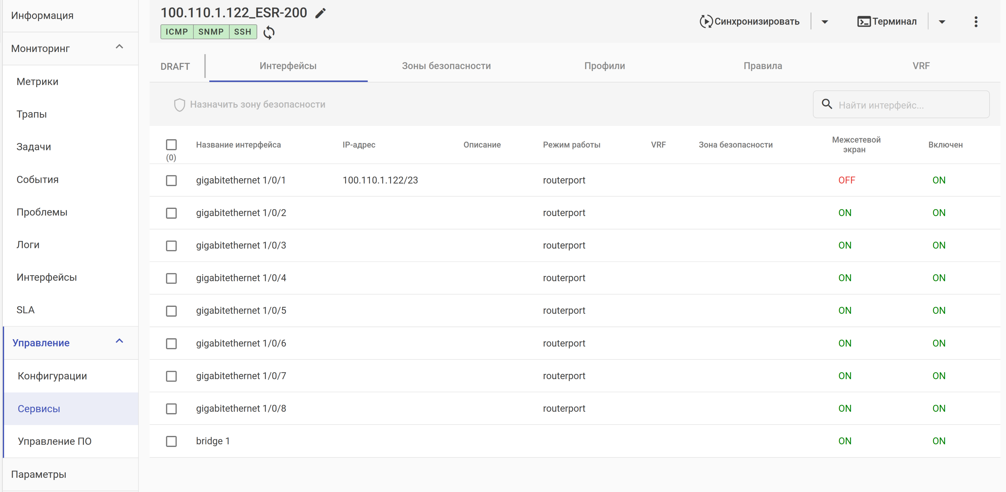The image size is (1006, 492).
Task: Open the dropdown arrow next to Терминал
Action: click(x=942, y=22)
